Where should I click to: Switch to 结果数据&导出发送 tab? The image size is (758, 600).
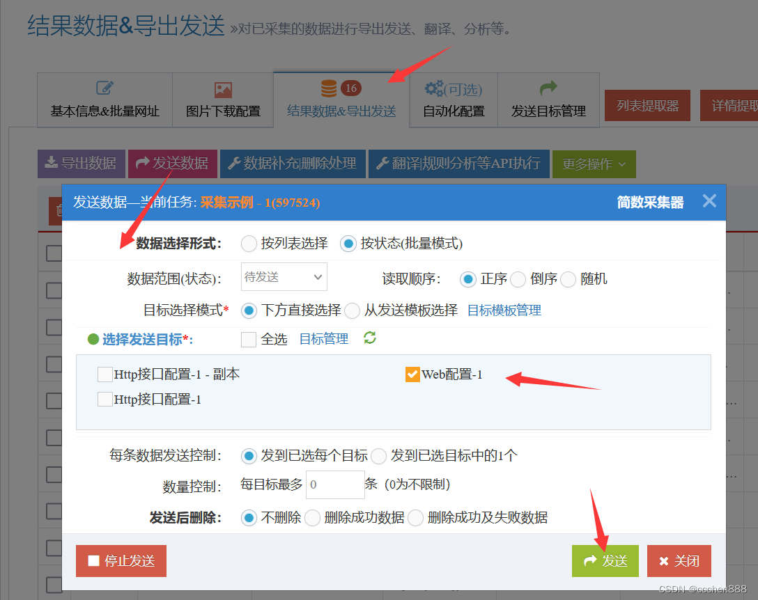341,100
